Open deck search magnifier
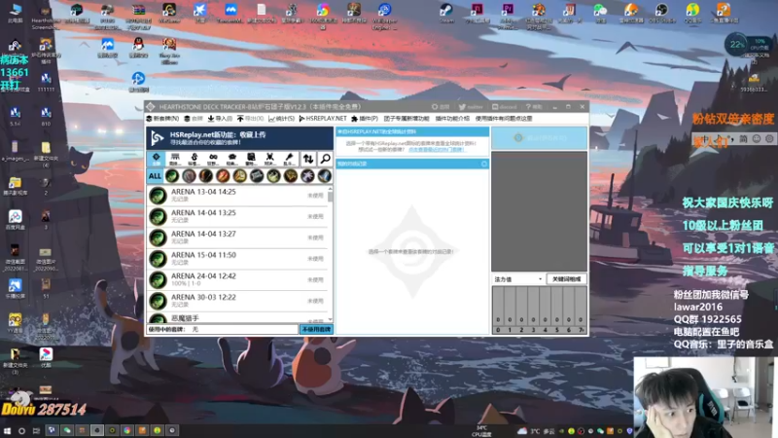The image size is (778, 438). [x=326, y=159]
